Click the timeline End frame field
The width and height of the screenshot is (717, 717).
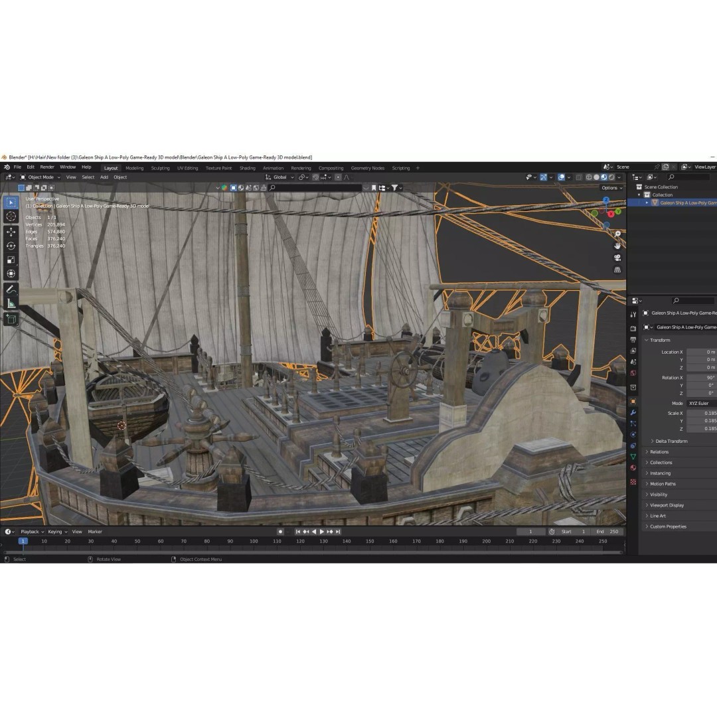(607, 532)
